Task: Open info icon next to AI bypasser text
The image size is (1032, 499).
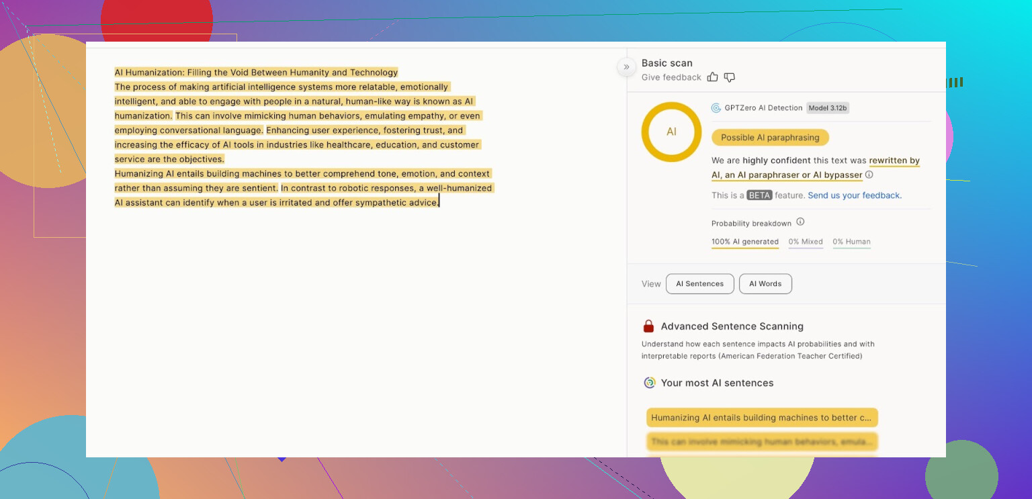Action: (869, 175)
